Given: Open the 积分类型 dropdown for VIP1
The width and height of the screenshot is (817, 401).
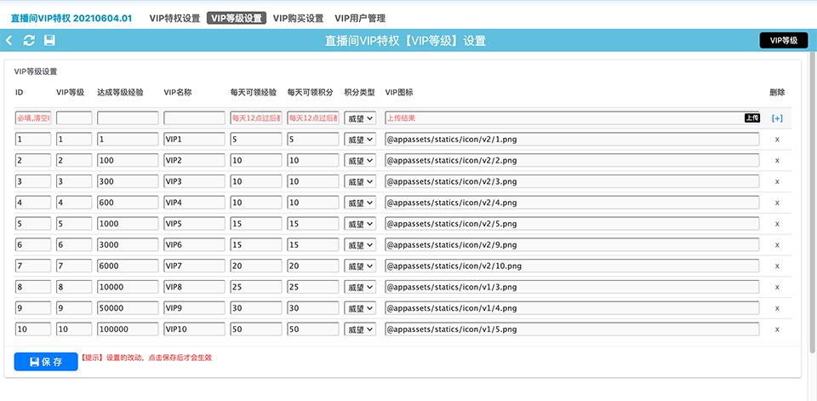Looking at the screenshot, I should (359, 139).
